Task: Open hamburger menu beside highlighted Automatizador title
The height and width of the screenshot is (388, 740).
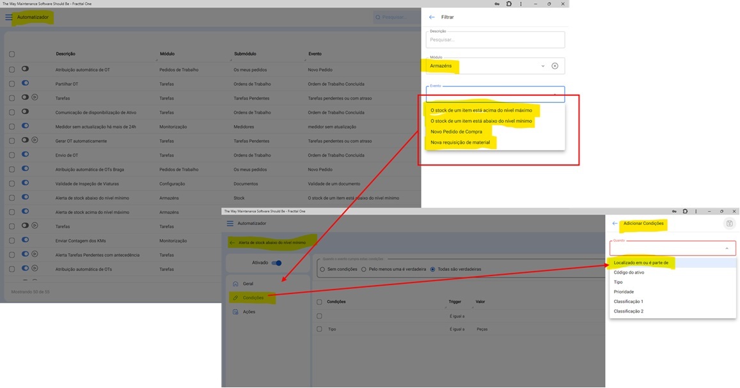Action: point(9,17)
